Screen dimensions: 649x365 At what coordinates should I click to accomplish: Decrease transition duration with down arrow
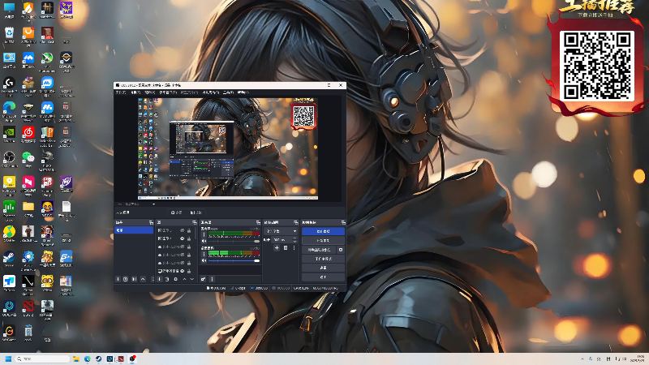(x=295, y=242)
